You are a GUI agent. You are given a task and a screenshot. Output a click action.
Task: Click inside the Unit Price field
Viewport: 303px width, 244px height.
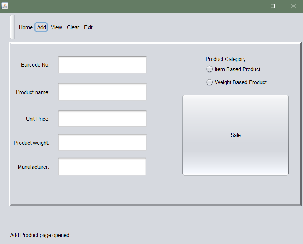point(102,118)
